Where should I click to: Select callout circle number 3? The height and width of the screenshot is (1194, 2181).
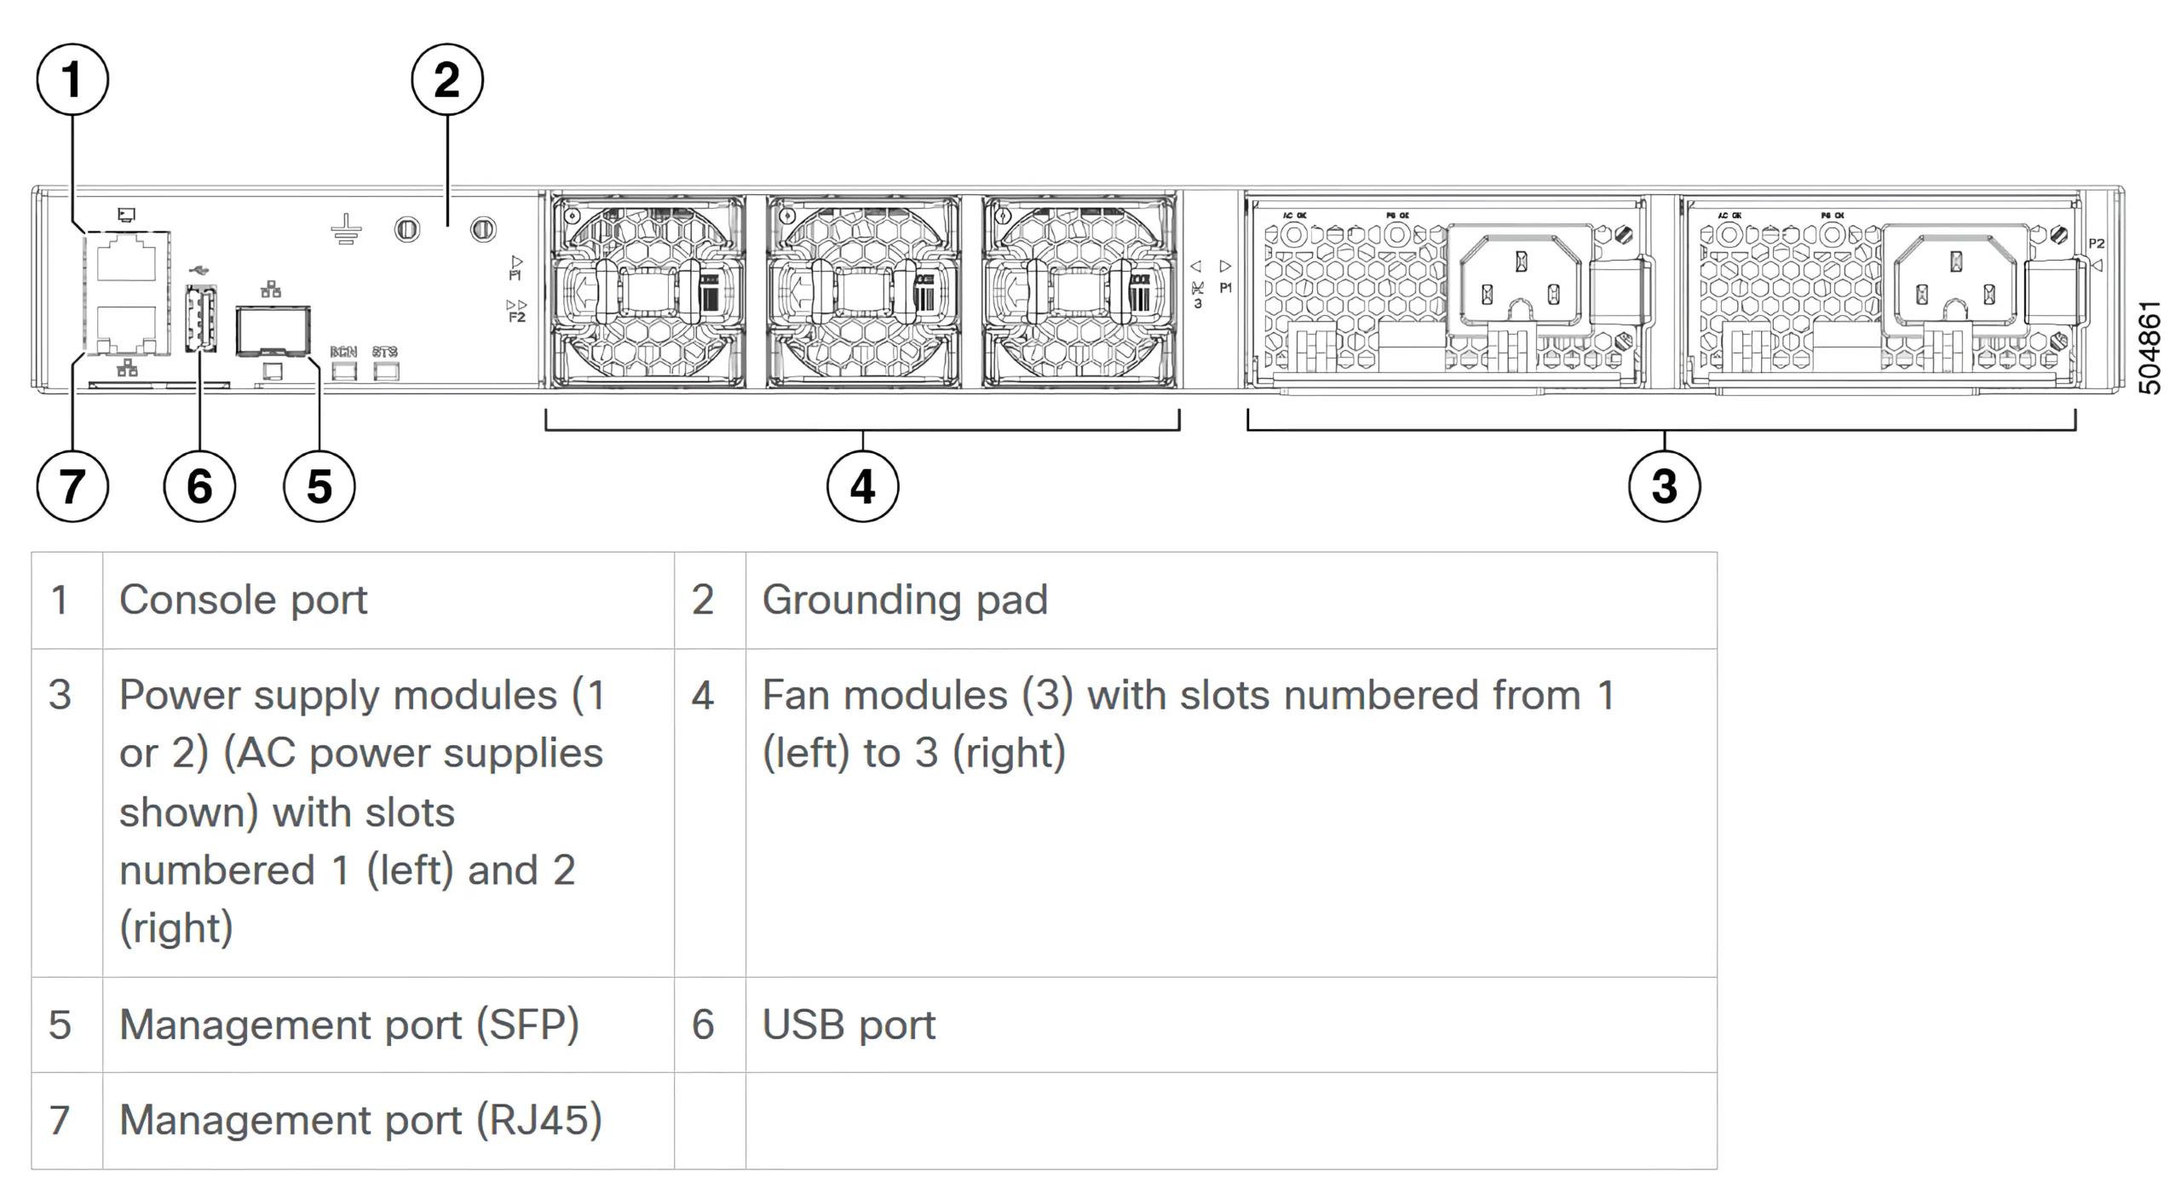tap(1664, 486)
